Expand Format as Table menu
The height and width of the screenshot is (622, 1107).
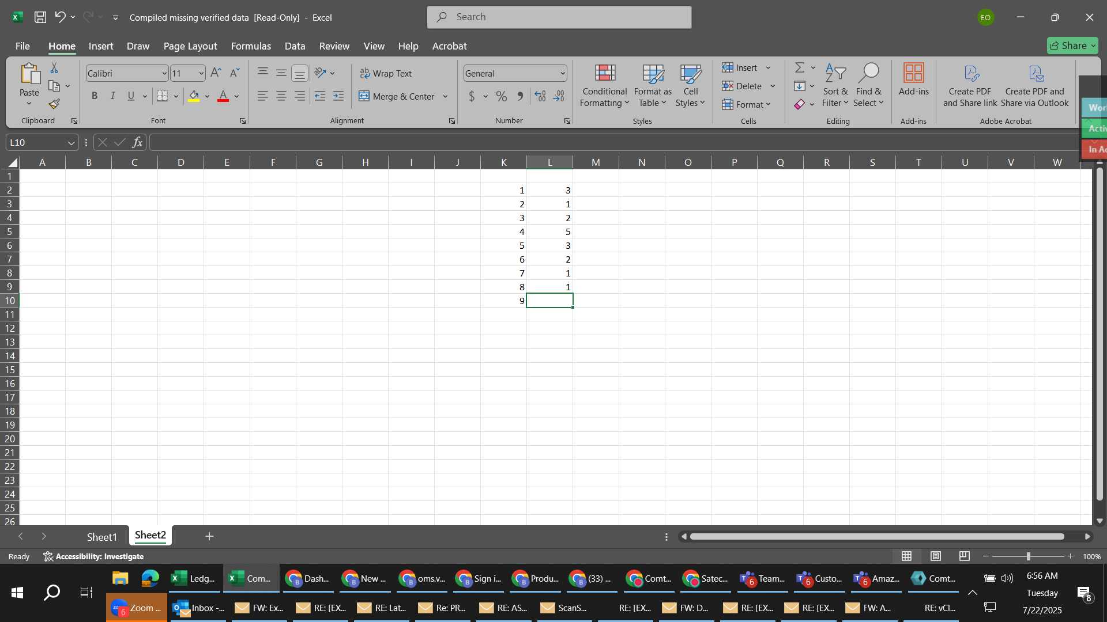point(653,85)
